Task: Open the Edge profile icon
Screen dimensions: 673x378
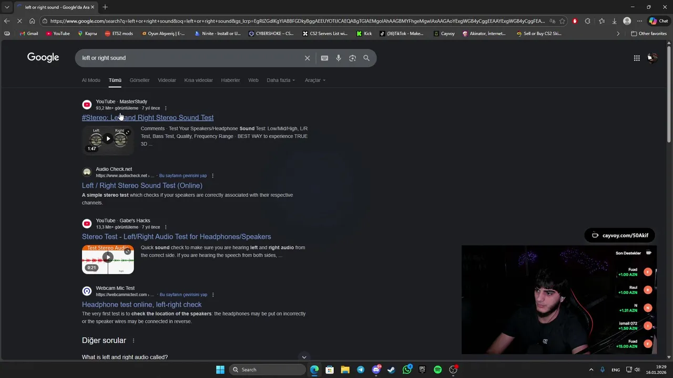Action: click(627, 21)
